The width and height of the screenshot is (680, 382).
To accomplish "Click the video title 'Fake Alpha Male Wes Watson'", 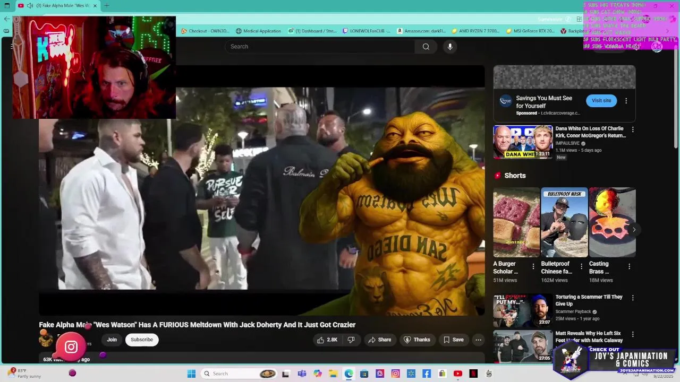I will click(x=197, y=325).
